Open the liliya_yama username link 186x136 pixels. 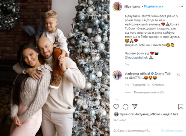point(132,7)
